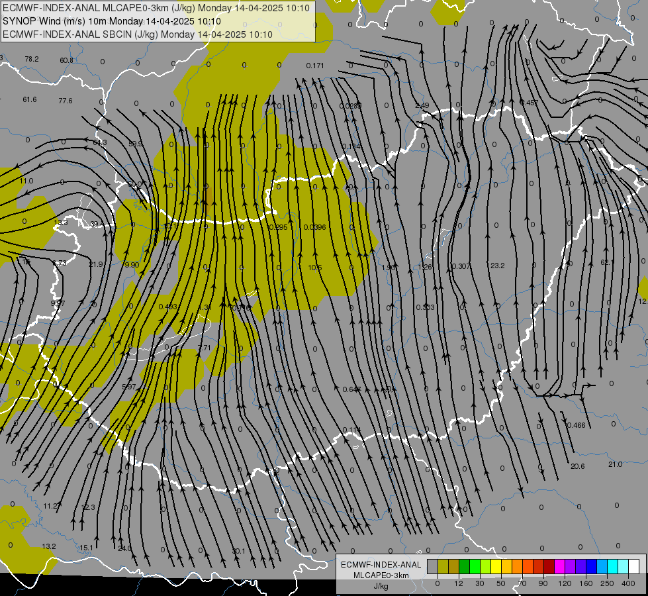Click the map value '0.493'
Image resolution: width=648 pixels, height=596 pixels.
(167, 307)
